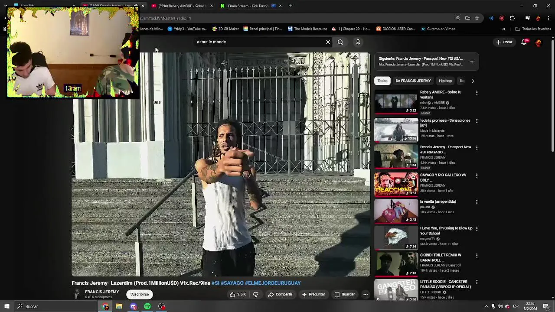555x312 pixels.
Task: Open DICCION ARTE bookmark
Action: (x=395, y=29)
